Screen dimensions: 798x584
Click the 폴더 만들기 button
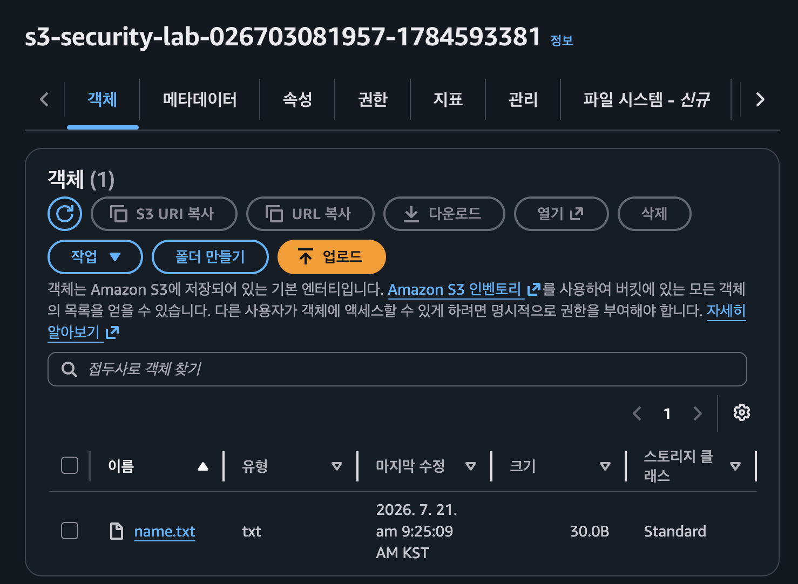[210, 257]
